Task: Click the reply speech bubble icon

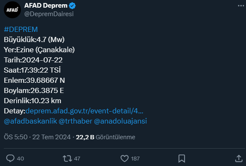Action: (x=10, y=158)
